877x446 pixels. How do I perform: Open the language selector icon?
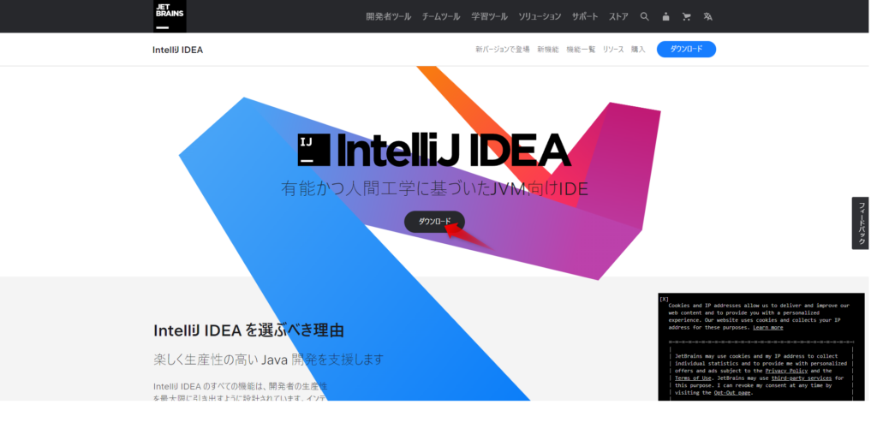pos(707,17)
